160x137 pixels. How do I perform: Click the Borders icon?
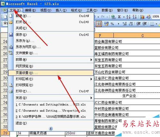click(152, 24)
